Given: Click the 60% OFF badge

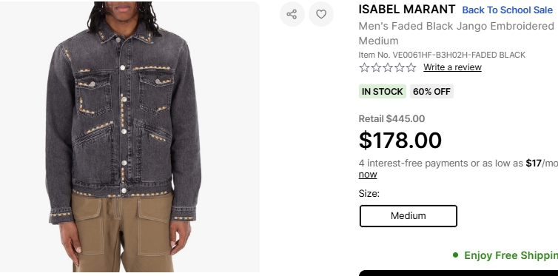Looking at the screenshot, I should (x=431, y=92).
